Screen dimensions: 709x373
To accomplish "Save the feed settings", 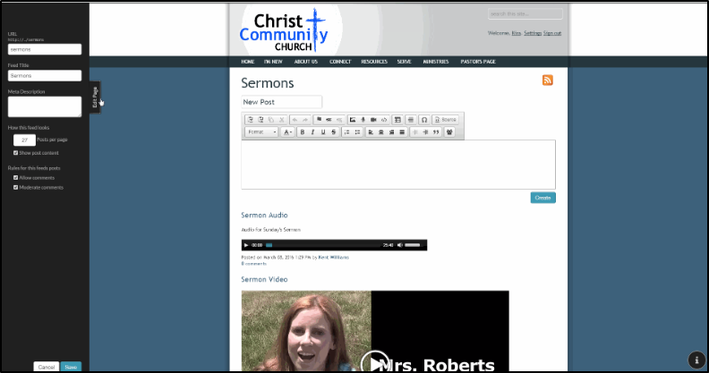I will (x=71, y=367).
